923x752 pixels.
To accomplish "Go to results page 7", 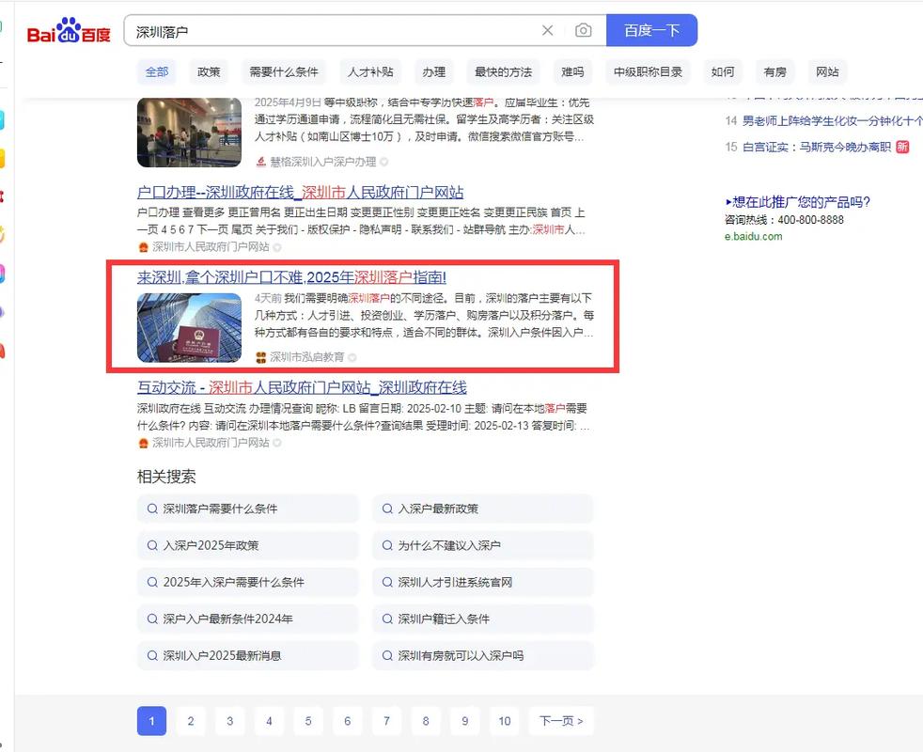I will pos(386,721).
